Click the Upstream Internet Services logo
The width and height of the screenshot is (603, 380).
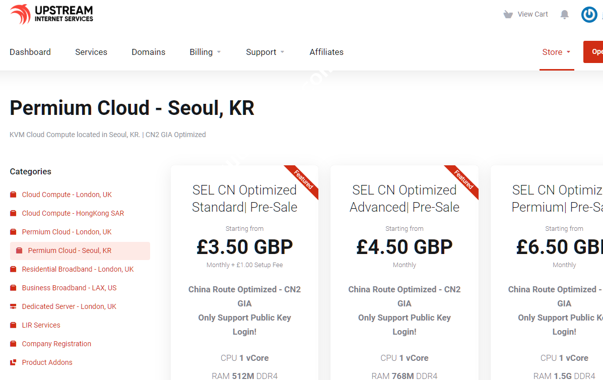coord(51,14)
